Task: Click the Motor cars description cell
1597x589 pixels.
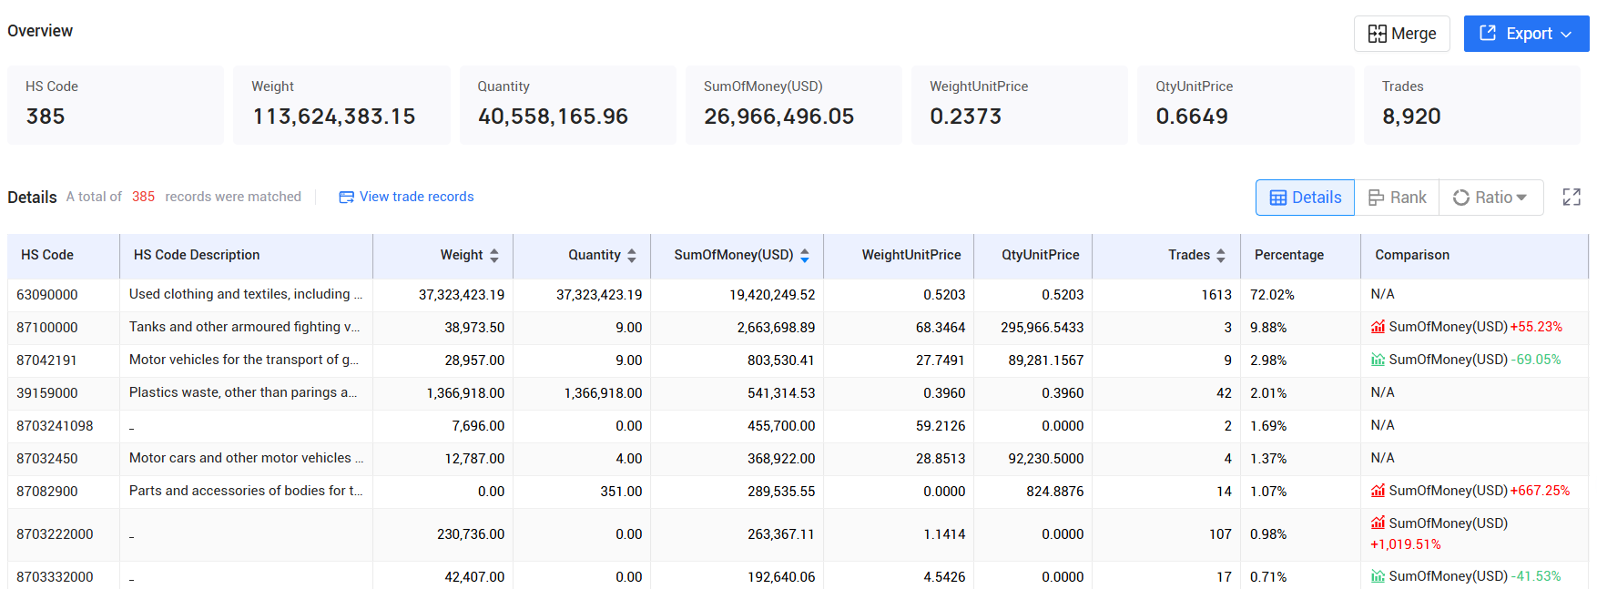Action: click(246, 458)
